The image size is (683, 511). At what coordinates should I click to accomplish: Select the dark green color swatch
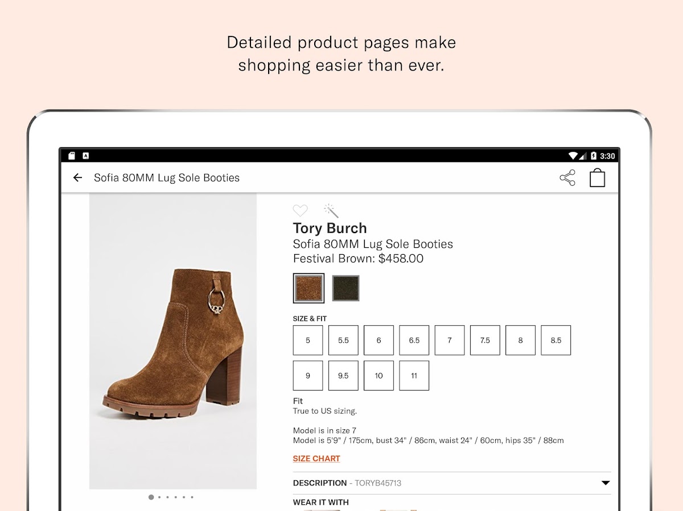click(345, 288)
